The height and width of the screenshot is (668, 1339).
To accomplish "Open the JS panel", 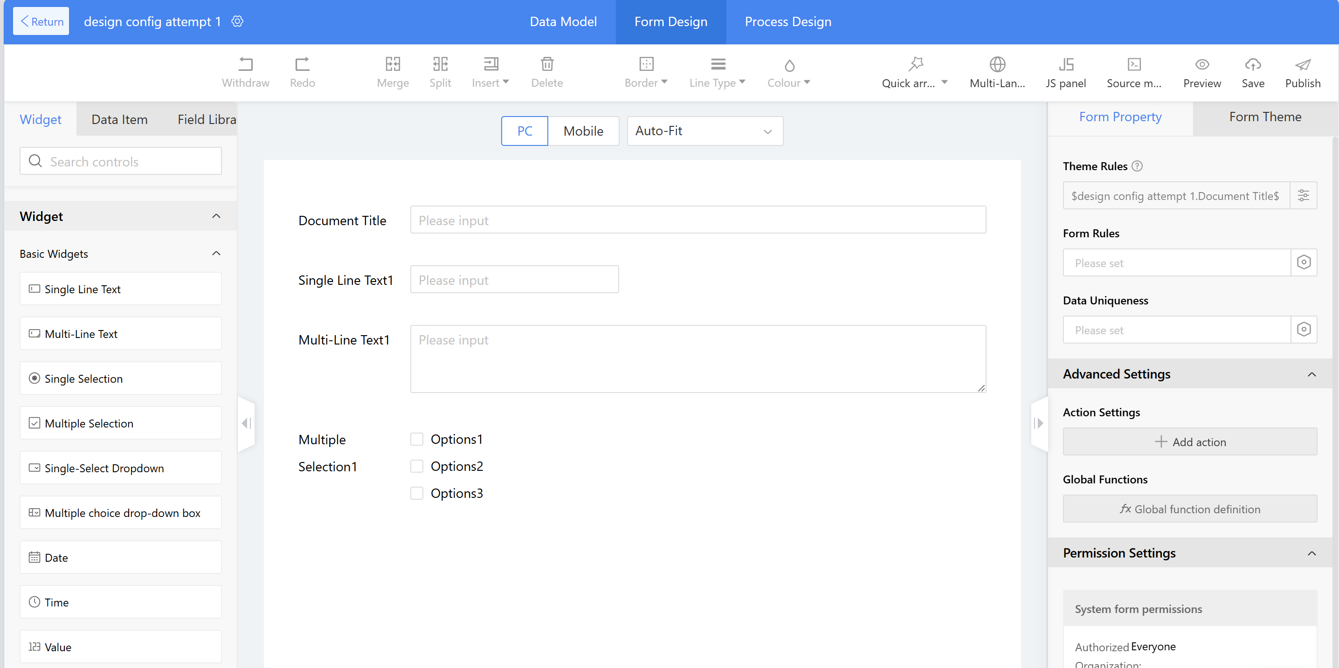I will pyautogui.click(x=1066, y=65).
